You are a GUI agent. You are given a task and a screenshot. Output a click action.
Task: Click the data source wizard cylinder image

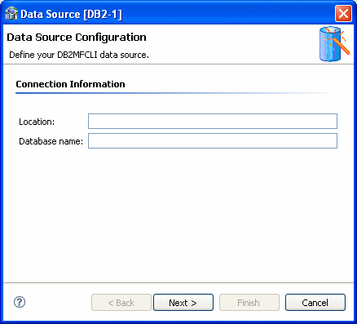(x=334, y=43)
